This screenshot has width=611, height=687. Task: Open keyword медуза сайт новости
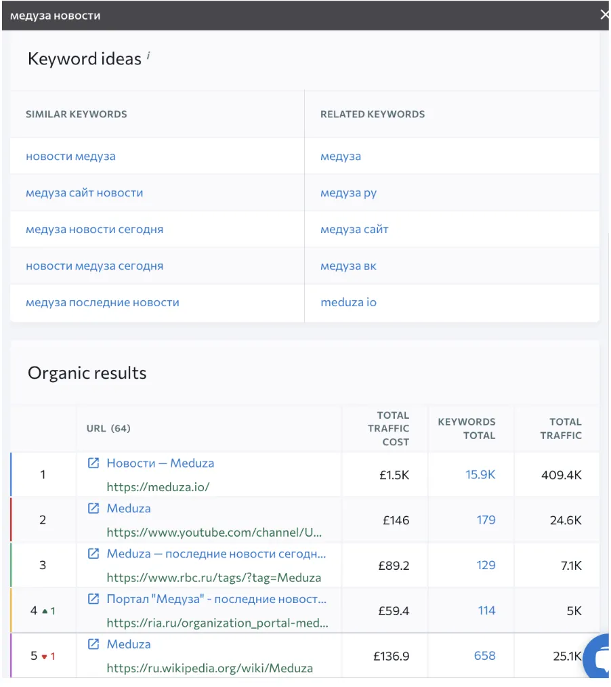(84, 193)
